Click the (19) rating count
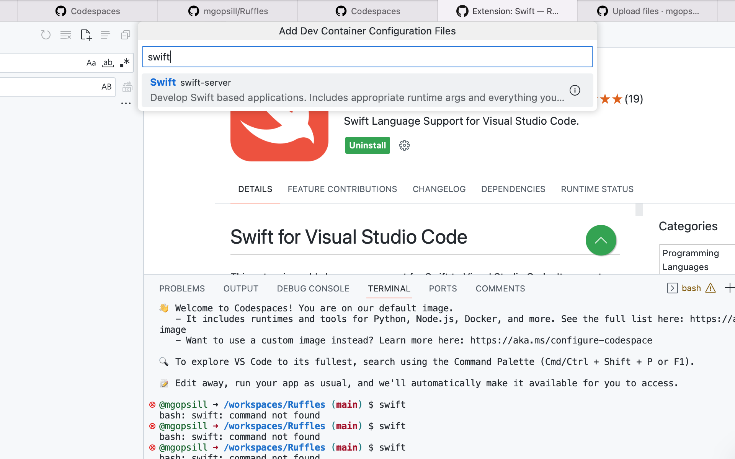Viewport: 735px width, 459px height. [634, 99]
